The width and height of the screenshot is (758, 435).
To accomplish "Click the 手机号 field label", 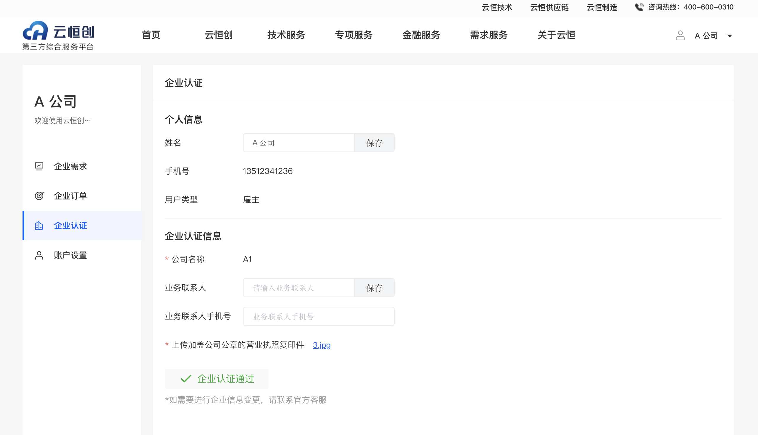I will click(x=177, y=171).
